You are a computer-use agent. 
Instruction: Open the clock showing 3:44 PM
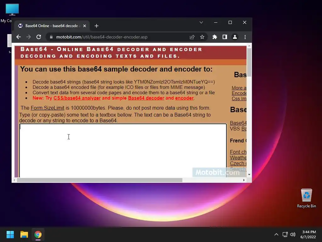308,234
